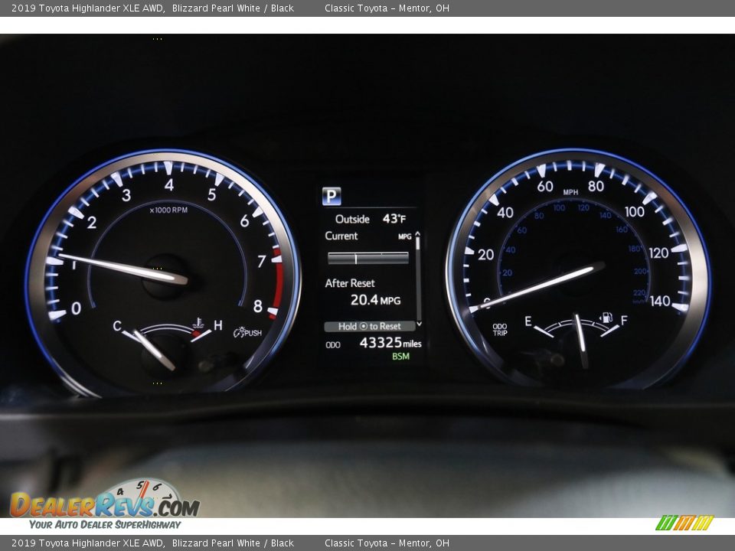735x551 pixels.
Task: Click the coolant temperature icon
Action: coord(199,324)
